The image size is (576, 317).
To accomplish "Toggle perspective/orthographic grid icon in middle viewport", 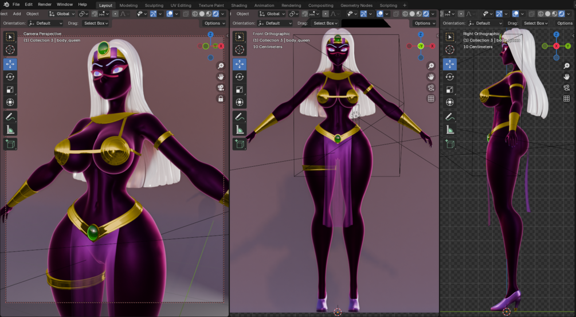I will pos(431,99).
